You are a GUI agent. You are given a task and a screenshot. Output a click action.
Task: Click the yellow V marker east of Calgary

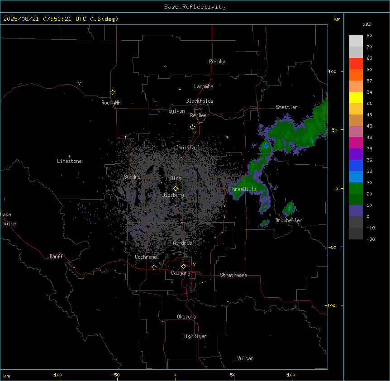click(x=194, y=264)
